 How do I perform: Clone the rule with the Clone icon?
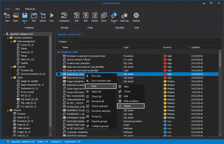click(x=104, y=17)
